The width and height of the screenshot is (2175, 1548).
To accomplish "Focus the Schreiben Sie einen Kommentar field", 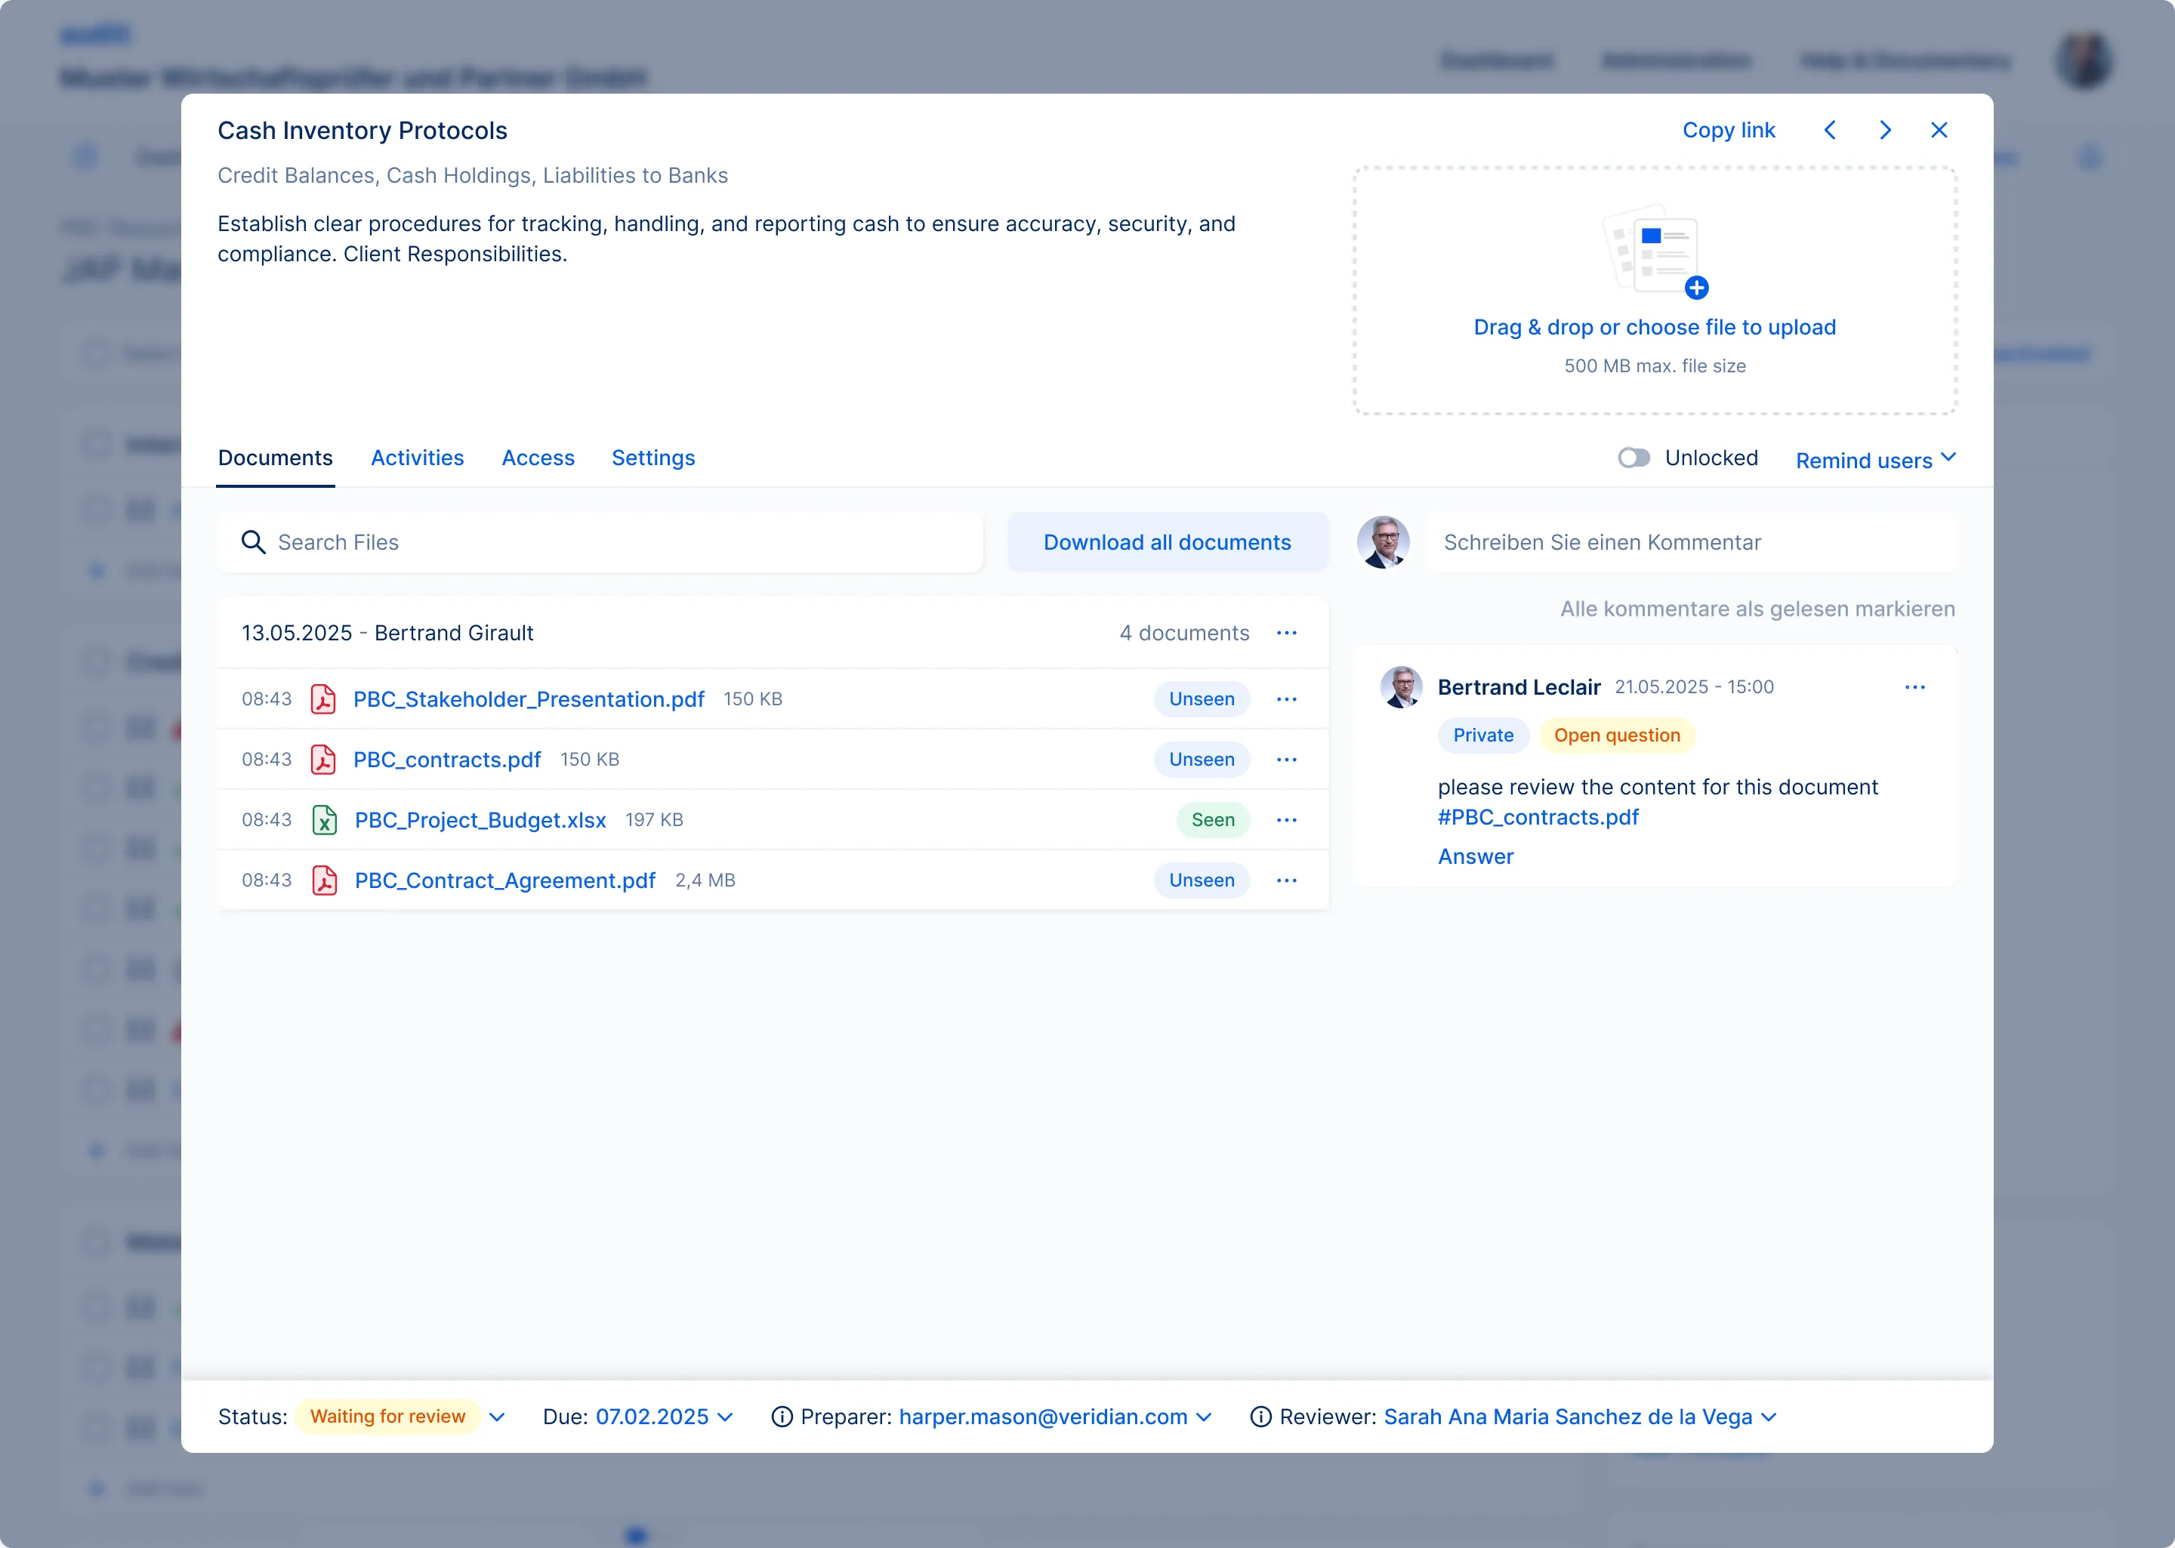I will (1691, 542).
